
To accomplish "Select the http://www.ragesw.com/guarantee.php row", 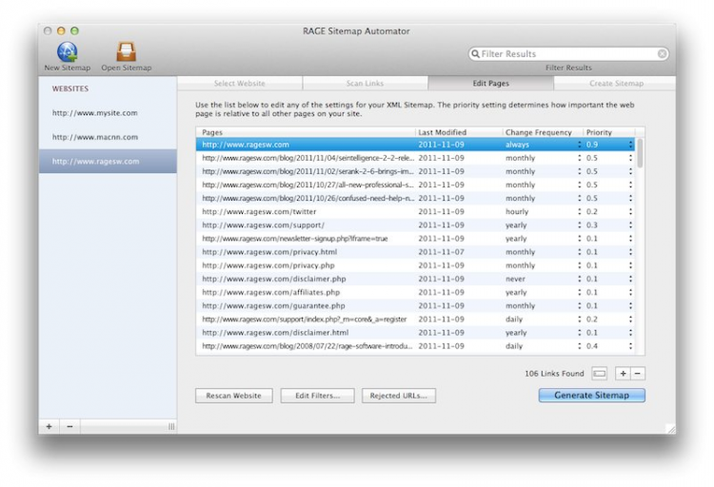I will click(x=415, y=306).
